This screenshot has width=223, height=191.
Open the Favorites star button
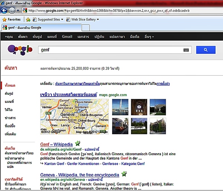coord(12,19)
